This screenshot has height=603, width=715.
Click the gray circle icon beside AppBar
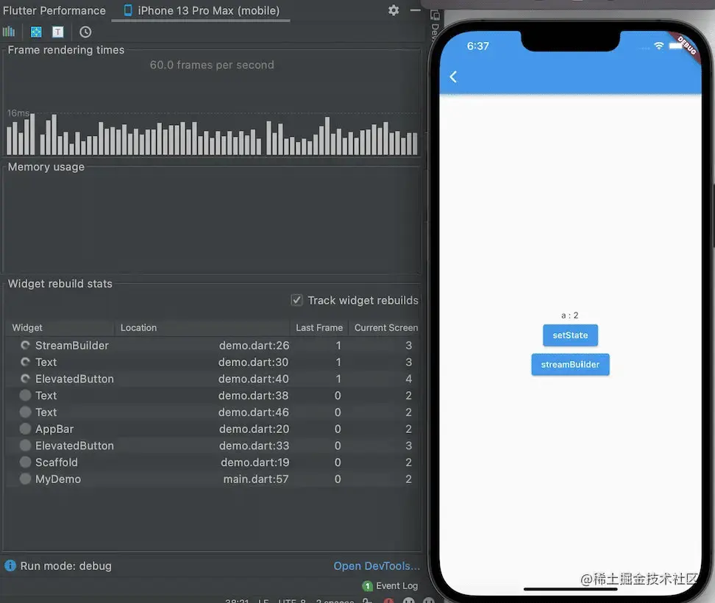tap(26, 429)
